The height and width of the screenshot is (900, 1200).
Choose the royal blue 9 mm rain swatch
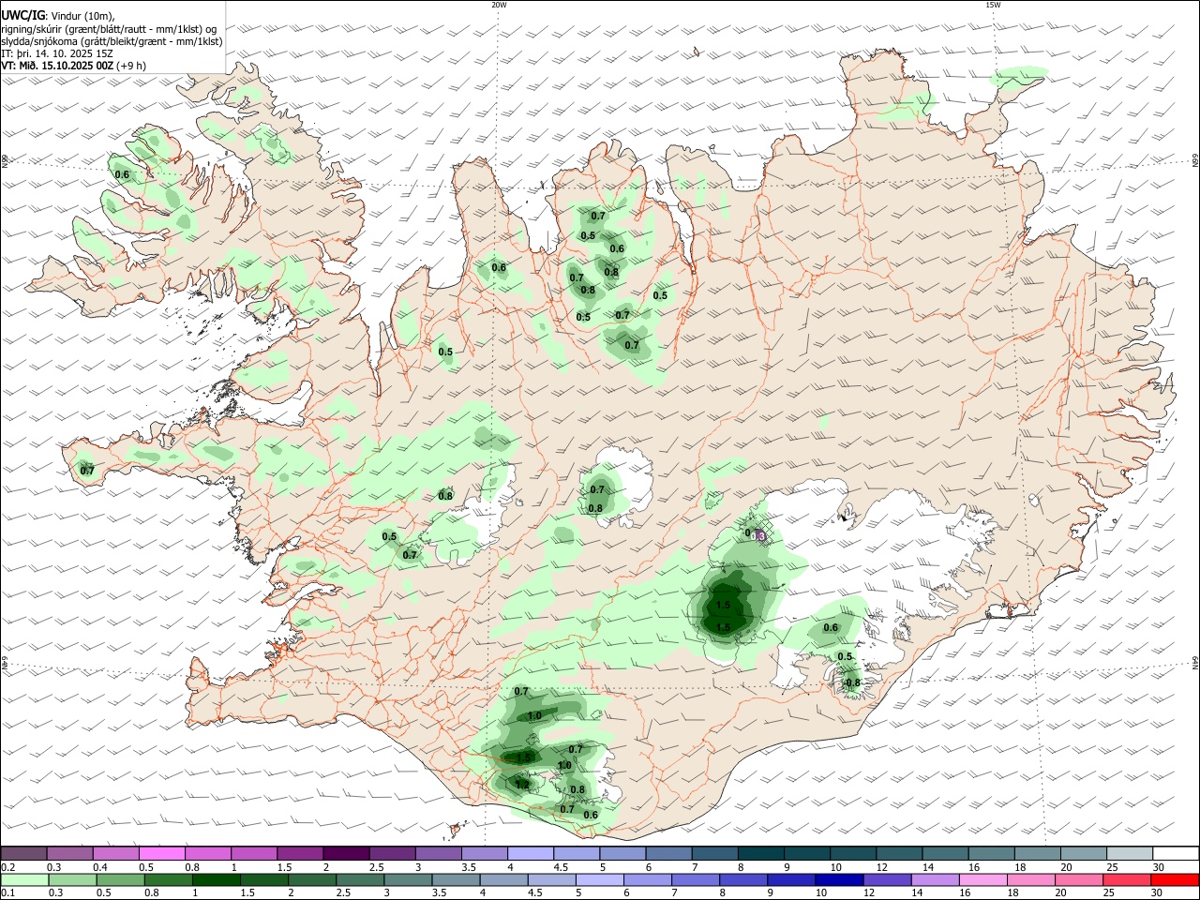tap(790, 879)
